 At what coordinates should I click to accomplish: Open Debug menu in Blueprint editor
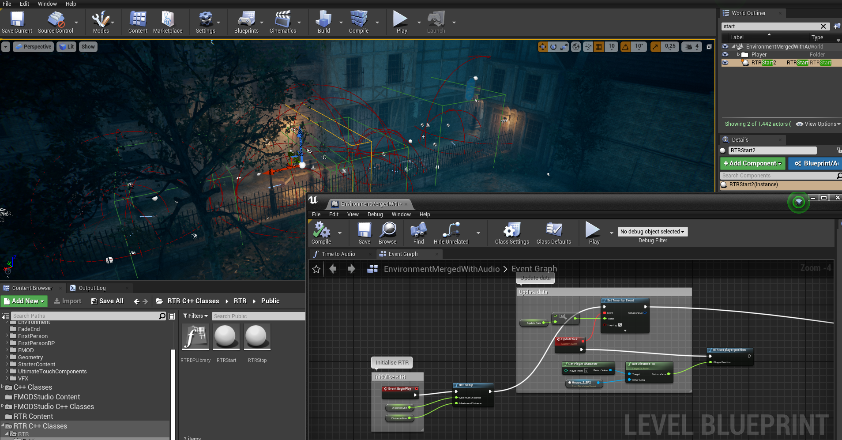(x=375, y=214)
